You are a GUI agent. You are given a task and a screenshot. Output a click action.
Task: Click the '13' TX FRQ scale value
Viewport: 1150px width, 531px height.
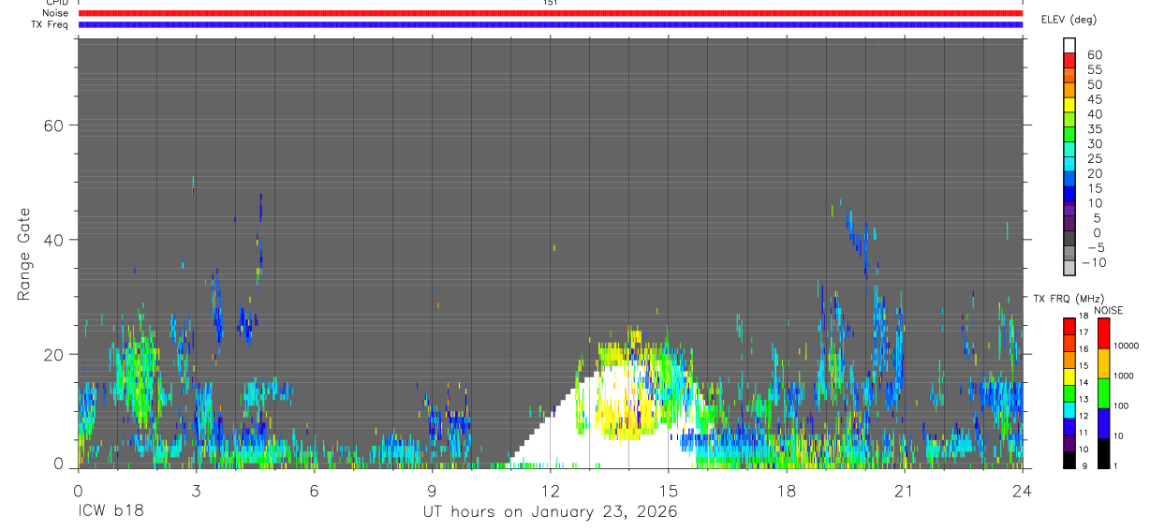pos(1084,400)
